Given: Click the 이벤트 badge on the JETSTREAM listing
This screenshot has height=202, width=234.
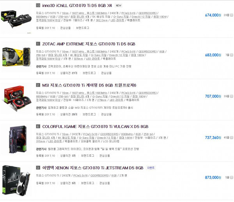Looking at the screenshot, I should tap(151, 168).
